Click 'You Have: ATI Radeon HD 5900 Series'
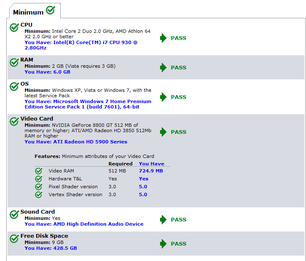This screenshot has width=306, height=261. (76, 142)
